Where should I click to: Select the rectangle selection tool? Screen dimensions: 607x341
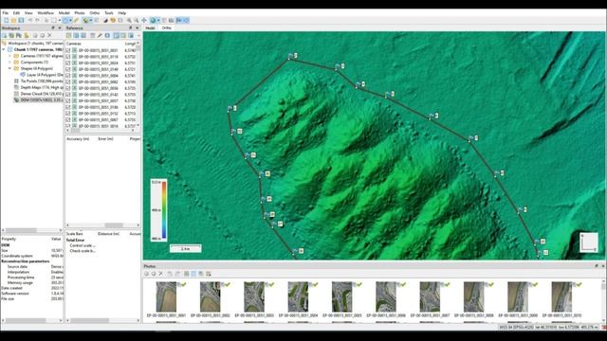(x=54, y=21)
